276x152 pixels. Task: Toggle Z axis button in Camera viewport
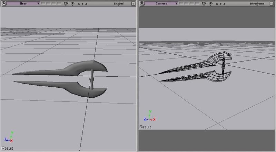pos(225,4)
